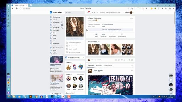Open the notifications bell icon
The height and width of the screenshot is (102, 182).
(x=88, y=12)
